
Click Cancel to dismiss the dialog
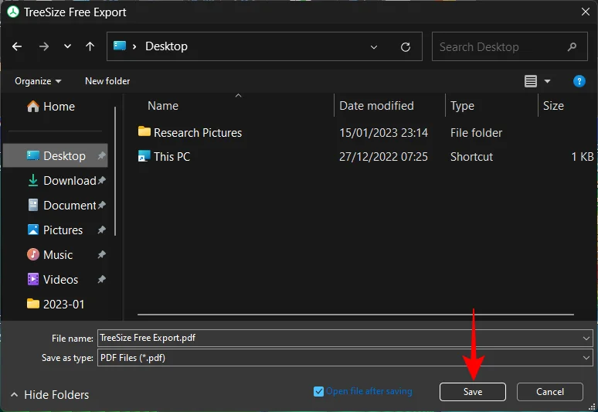pos(549,392)
